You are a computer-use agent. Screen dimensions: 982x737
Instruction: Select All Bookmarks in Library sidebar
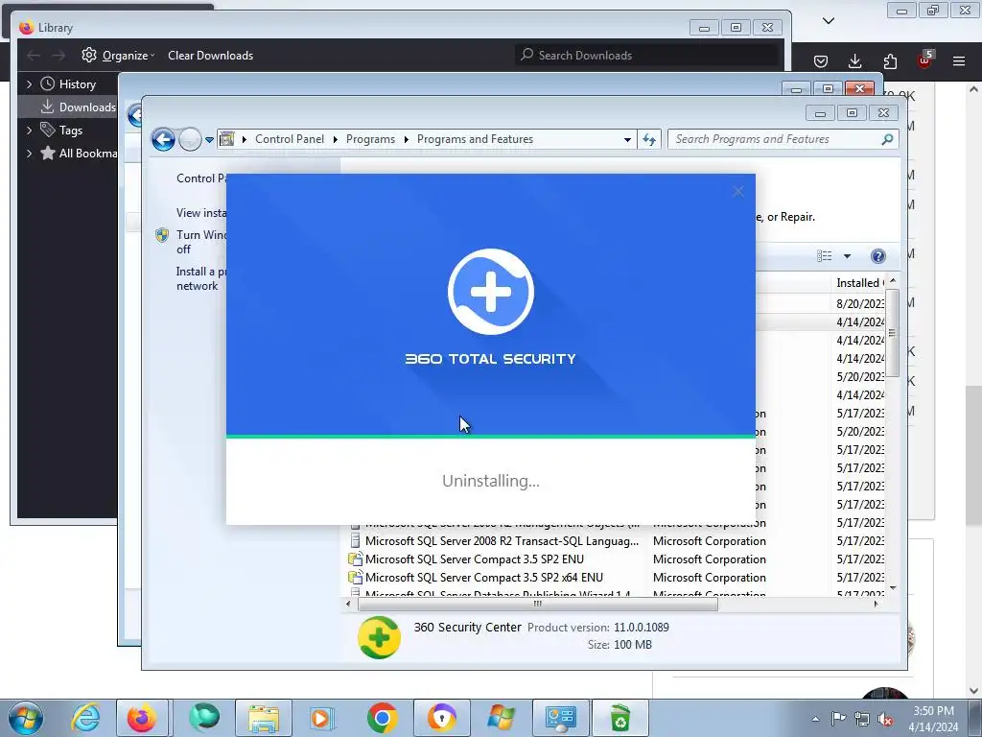click(79, 153)
